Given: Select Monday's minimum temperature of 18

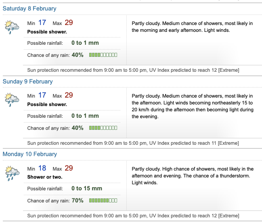Looking at the screenshot, I should click(x=42, y=168).
